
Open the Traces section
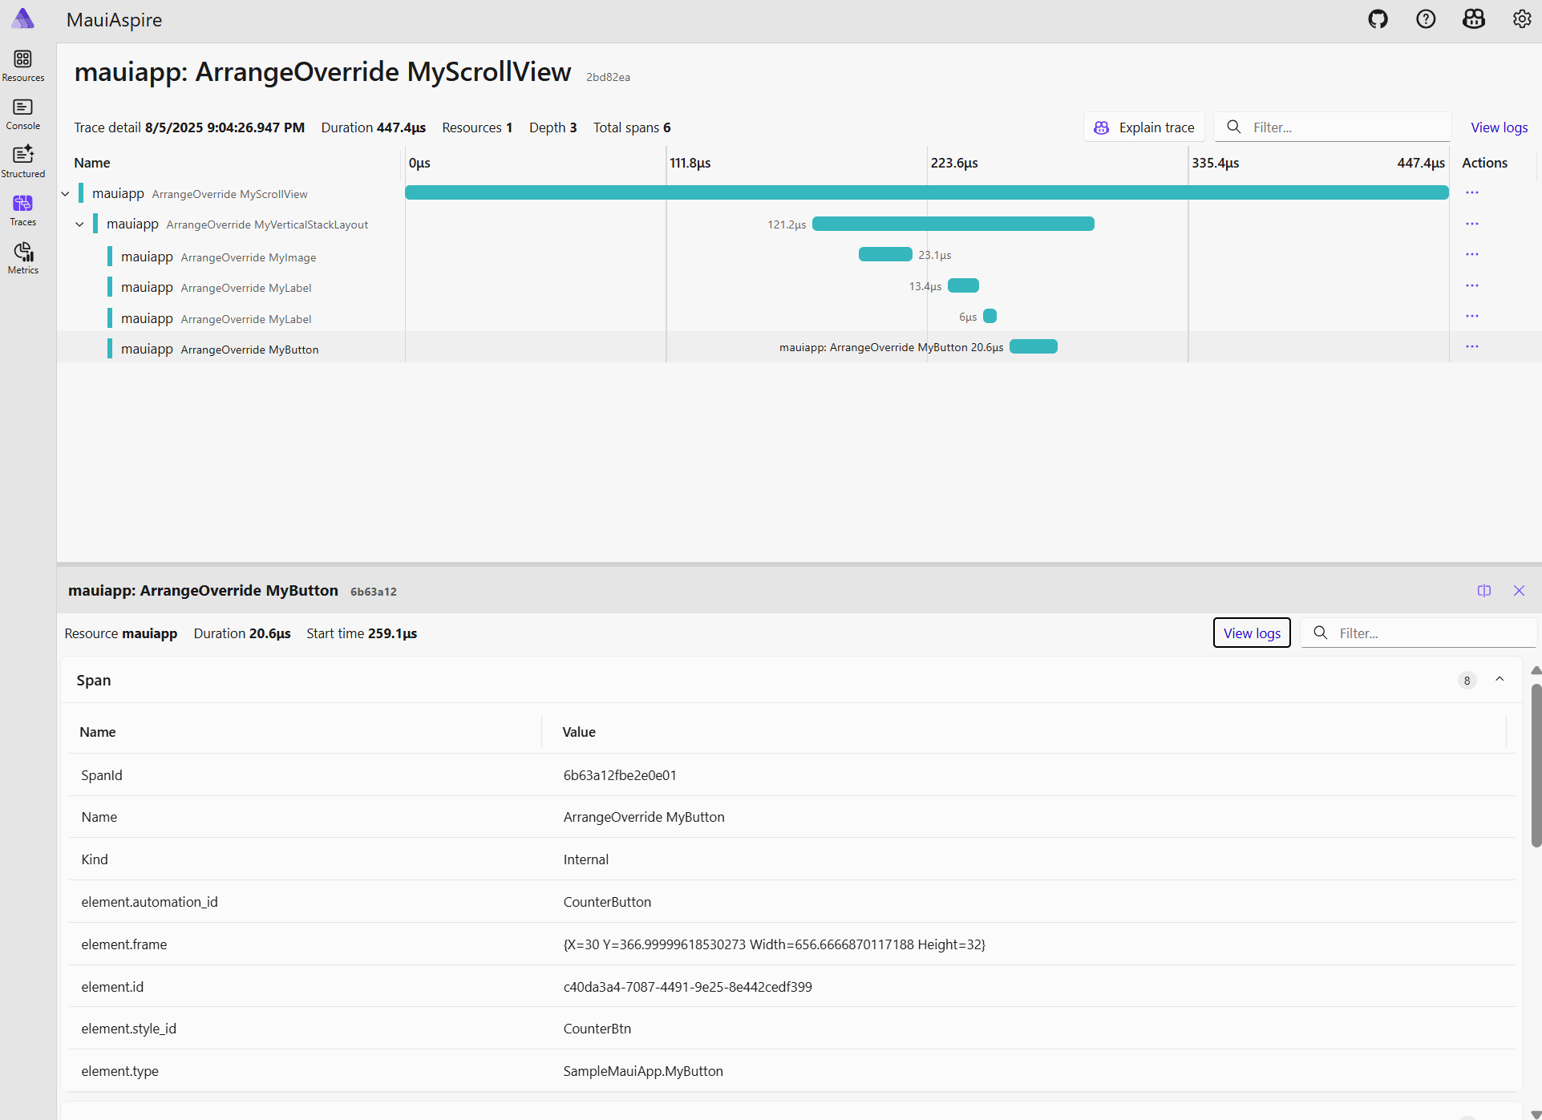[x=22, y=209]
